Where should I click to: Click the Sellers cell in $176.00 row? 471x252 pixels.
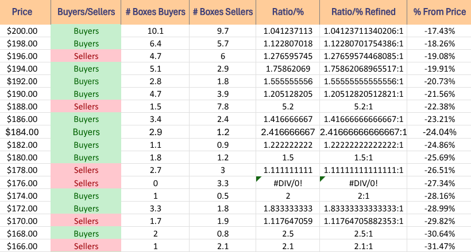point(86,182)
